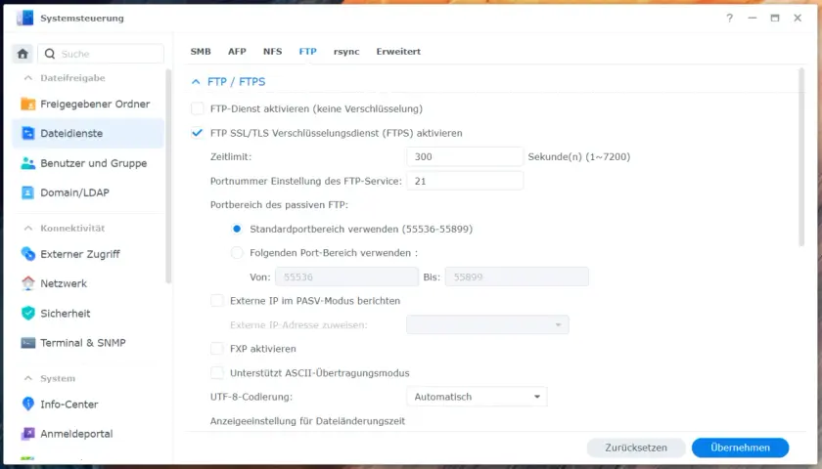Click the Domain/LDAP icon
822x469 pixels.
click(x=27, y=192)
